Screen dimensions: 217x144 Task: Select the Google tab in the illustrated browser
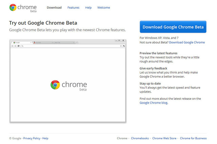pos(22,43)
